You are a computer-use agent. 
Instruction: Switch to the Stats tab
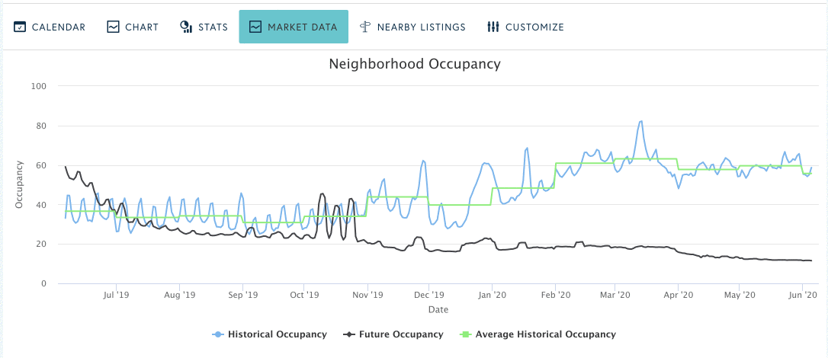[213, 27]
